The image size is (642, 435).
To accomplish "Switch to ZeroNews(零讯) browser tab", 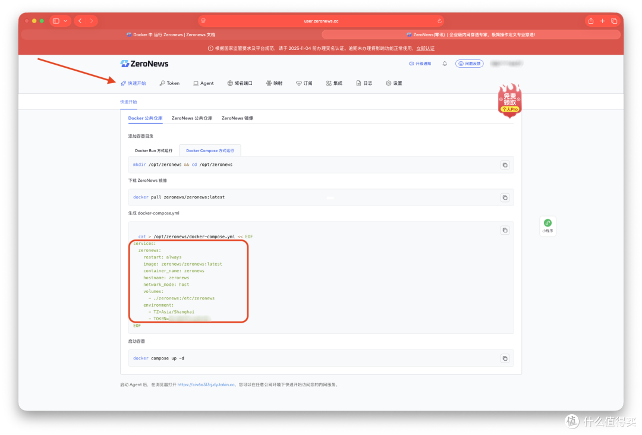I will tap(471, 35).
